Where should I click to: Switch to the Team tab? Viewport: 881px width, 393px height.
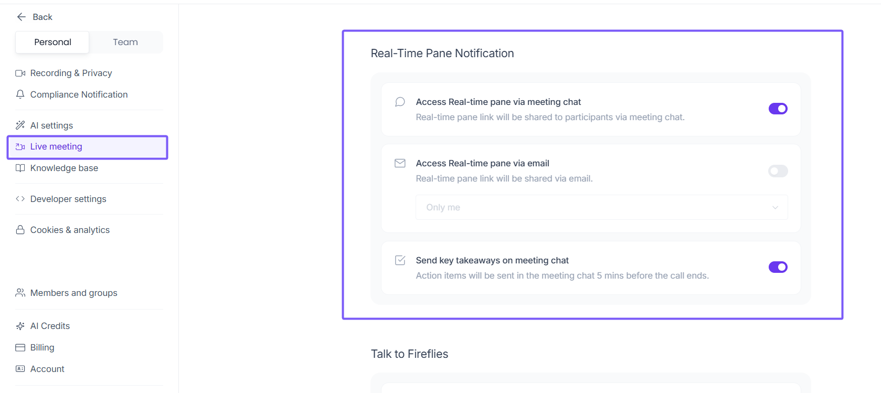(x=125, y=42)
